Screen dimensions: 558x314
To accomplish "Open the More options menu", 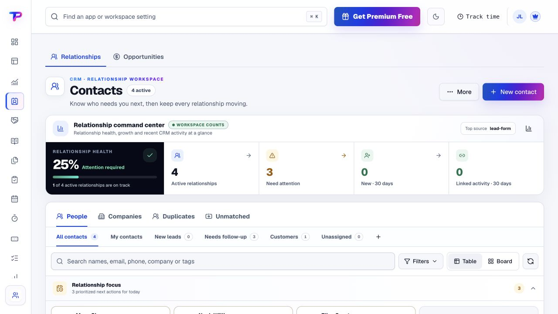I will pyautogui.click(x=459, y=92).
